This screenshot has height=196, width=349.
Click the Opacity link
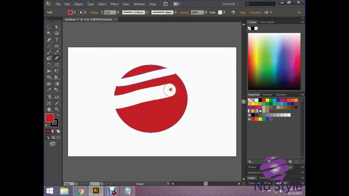click(184, 13)
